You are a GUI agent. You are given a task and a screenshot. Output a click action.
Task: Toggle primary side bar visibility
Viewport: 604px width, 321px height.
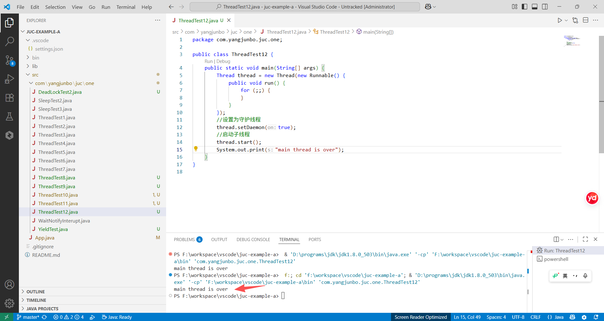tap(524, 7)
